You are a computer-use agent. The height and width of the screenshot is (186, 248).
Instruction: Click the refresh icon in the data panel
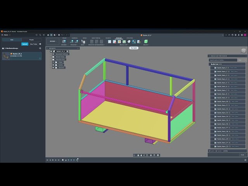[36, 35]
